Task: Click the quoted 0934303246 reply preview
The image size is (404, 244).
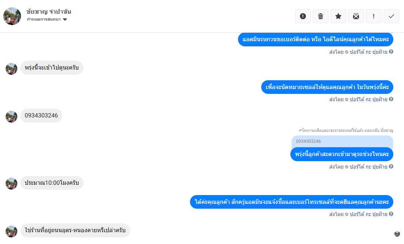Action: pos(342,141)
